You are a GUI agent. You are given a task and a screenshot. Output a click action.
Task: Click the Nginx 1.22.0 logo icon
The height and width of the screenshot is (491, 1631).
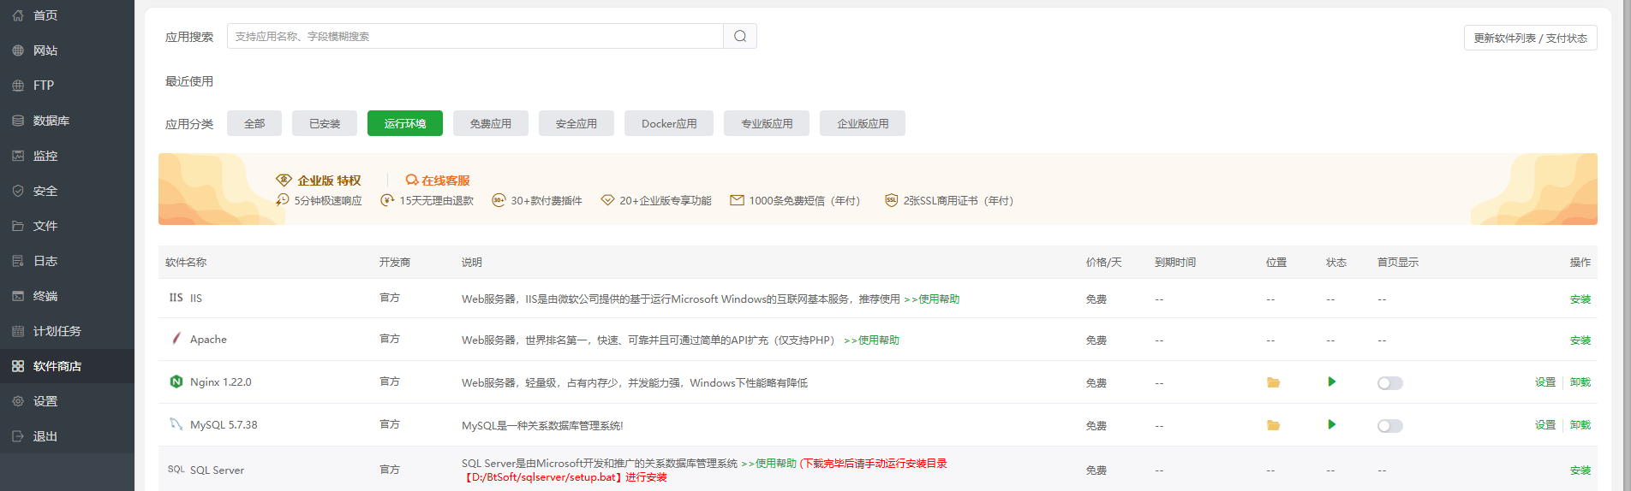(x=176, y=382)
